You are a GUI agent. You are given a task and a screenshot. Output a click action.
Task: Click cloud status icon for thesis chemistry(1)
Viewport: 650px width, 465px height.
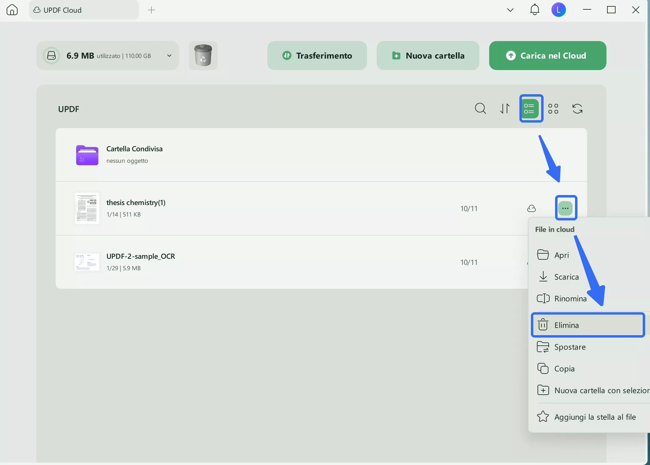pos(531,208)
